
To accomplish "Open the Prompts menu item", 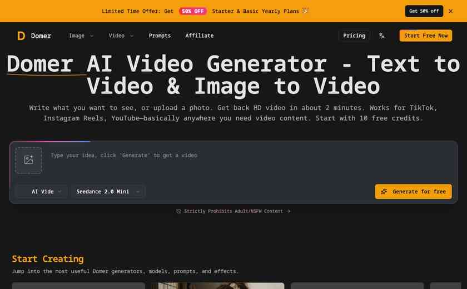I will [x=160, y=36].
